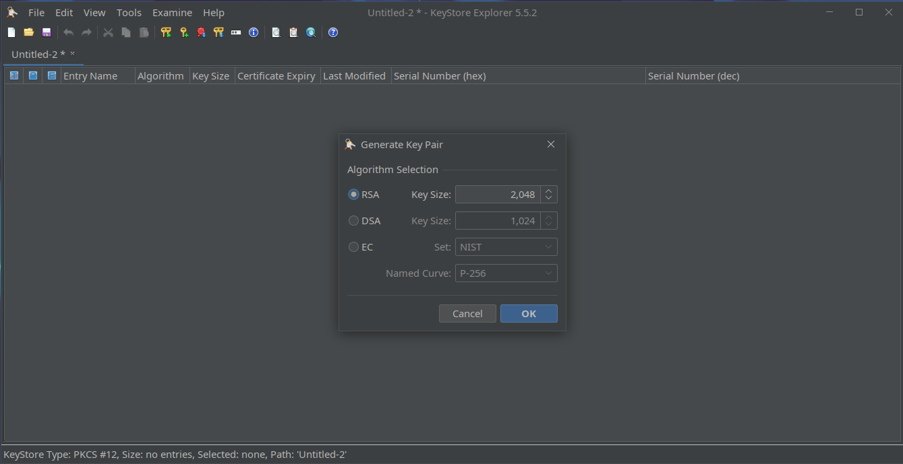Select the RSA algorithm radio button
This screenshot has height=464, width=903.
[353, 195]
